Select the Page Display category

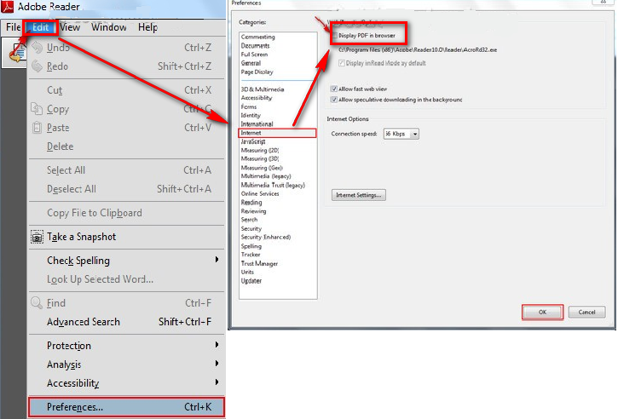(x=257, y=72)
